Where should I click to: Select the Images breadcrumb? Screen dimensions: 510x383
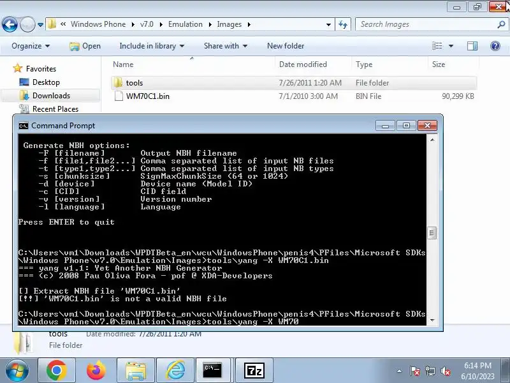pyautogui.click(x=229, y=24)
